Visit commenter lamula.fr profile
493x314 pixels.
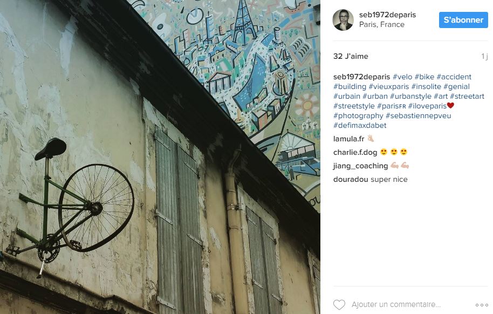pyautogui.click(x=348, y=139)
